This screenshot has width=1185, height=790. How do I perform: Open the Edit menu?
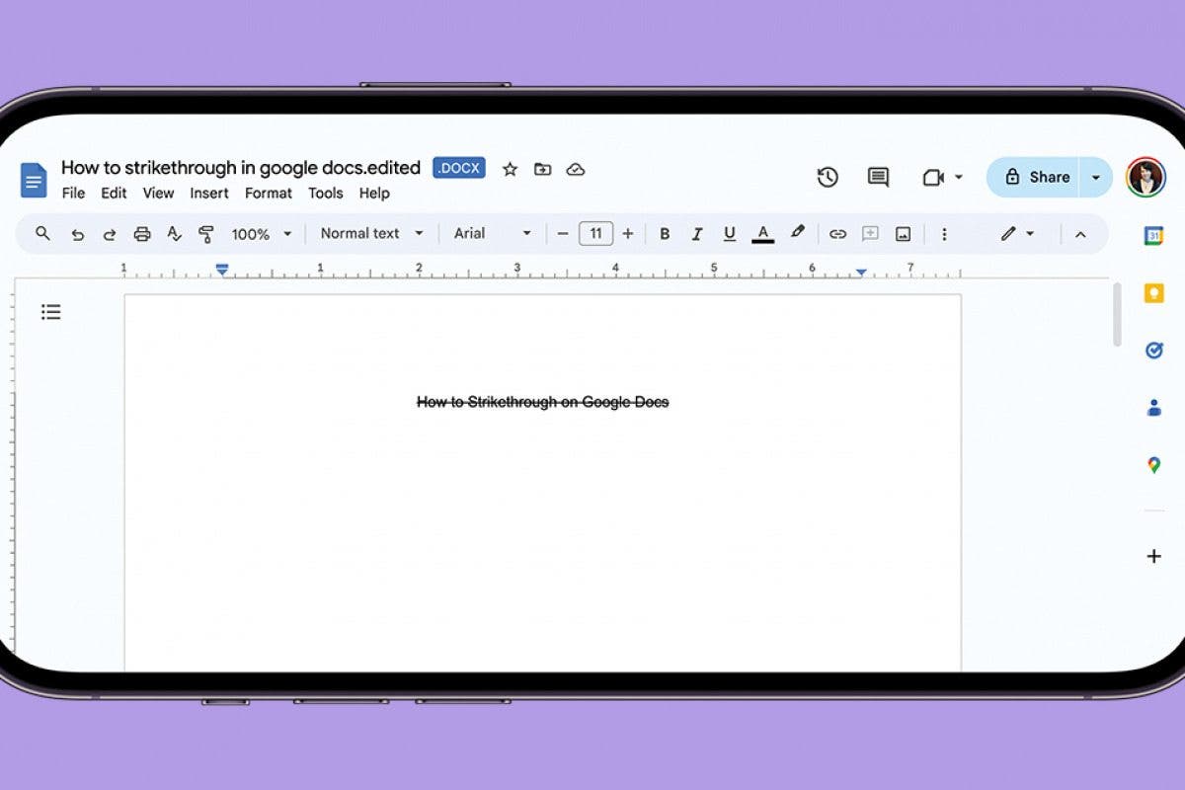click(114, 194)
